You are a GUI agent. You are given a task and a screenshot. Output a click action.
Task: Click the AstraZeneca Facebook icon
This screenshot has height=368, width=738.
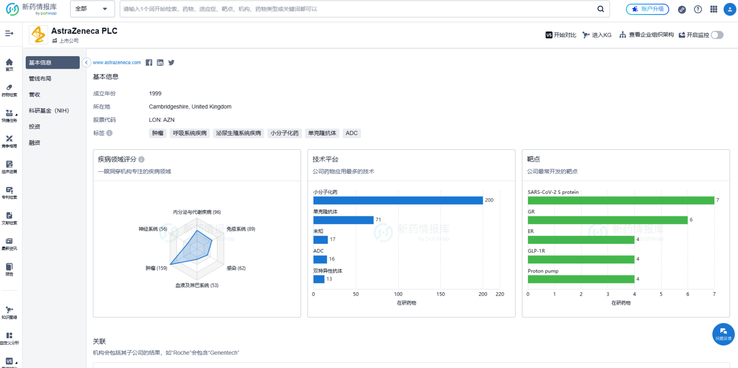click(149, 63)
